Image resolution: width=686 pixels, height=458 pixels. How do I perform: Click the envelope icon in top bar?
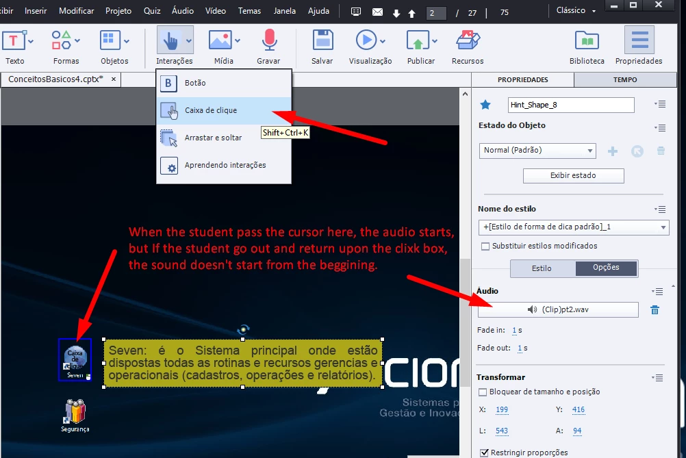pos(377,12)
